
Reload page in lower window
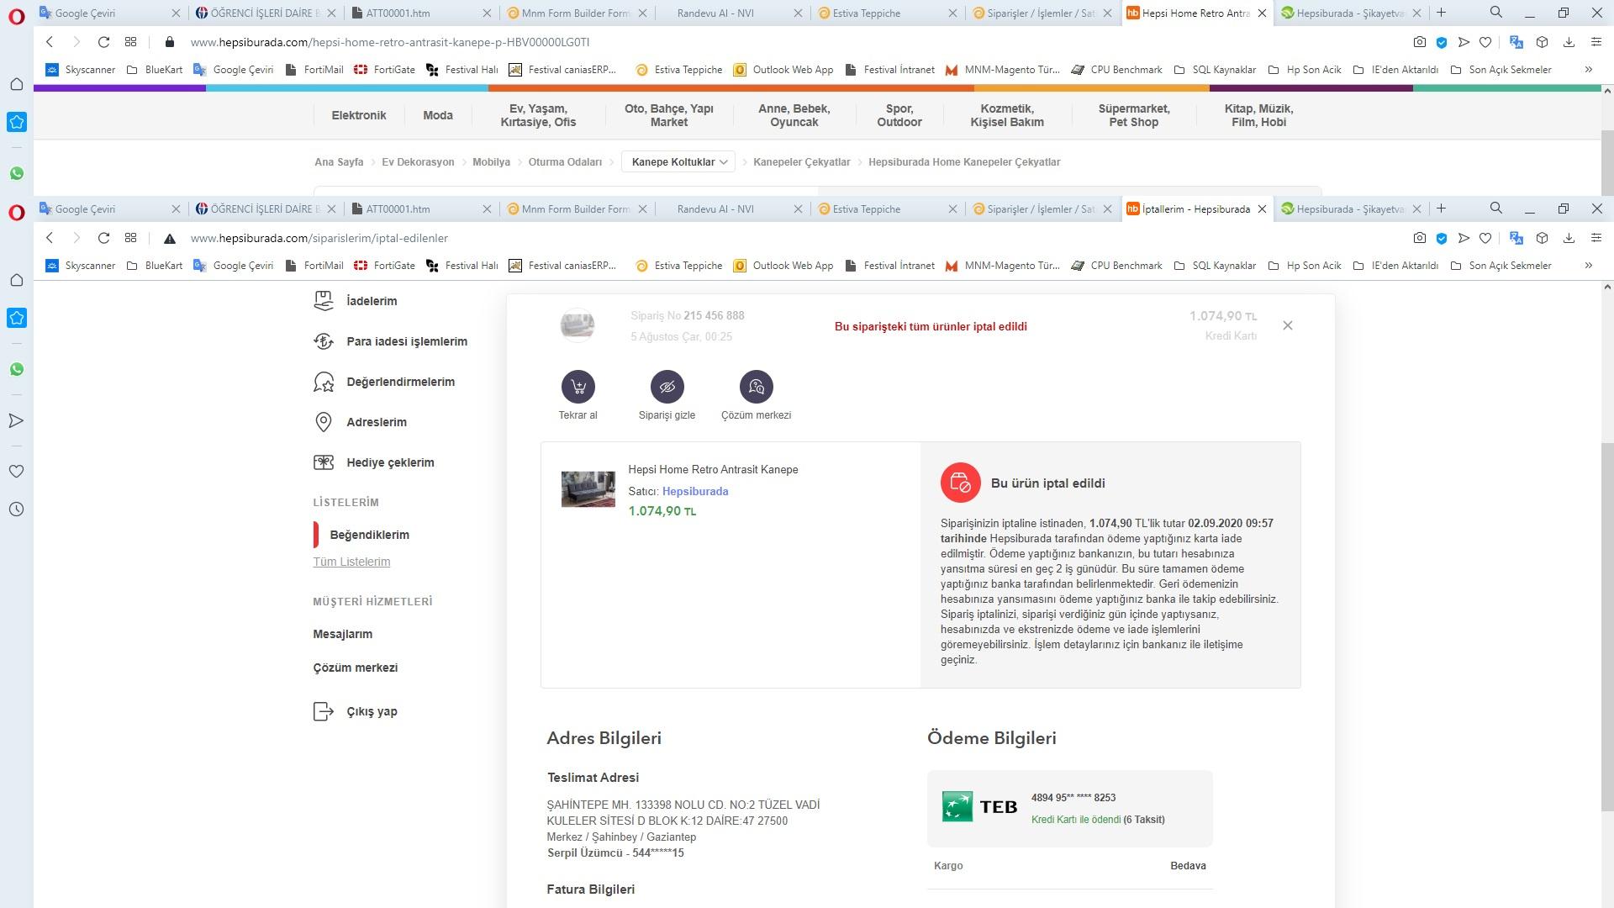click(103, 238)
